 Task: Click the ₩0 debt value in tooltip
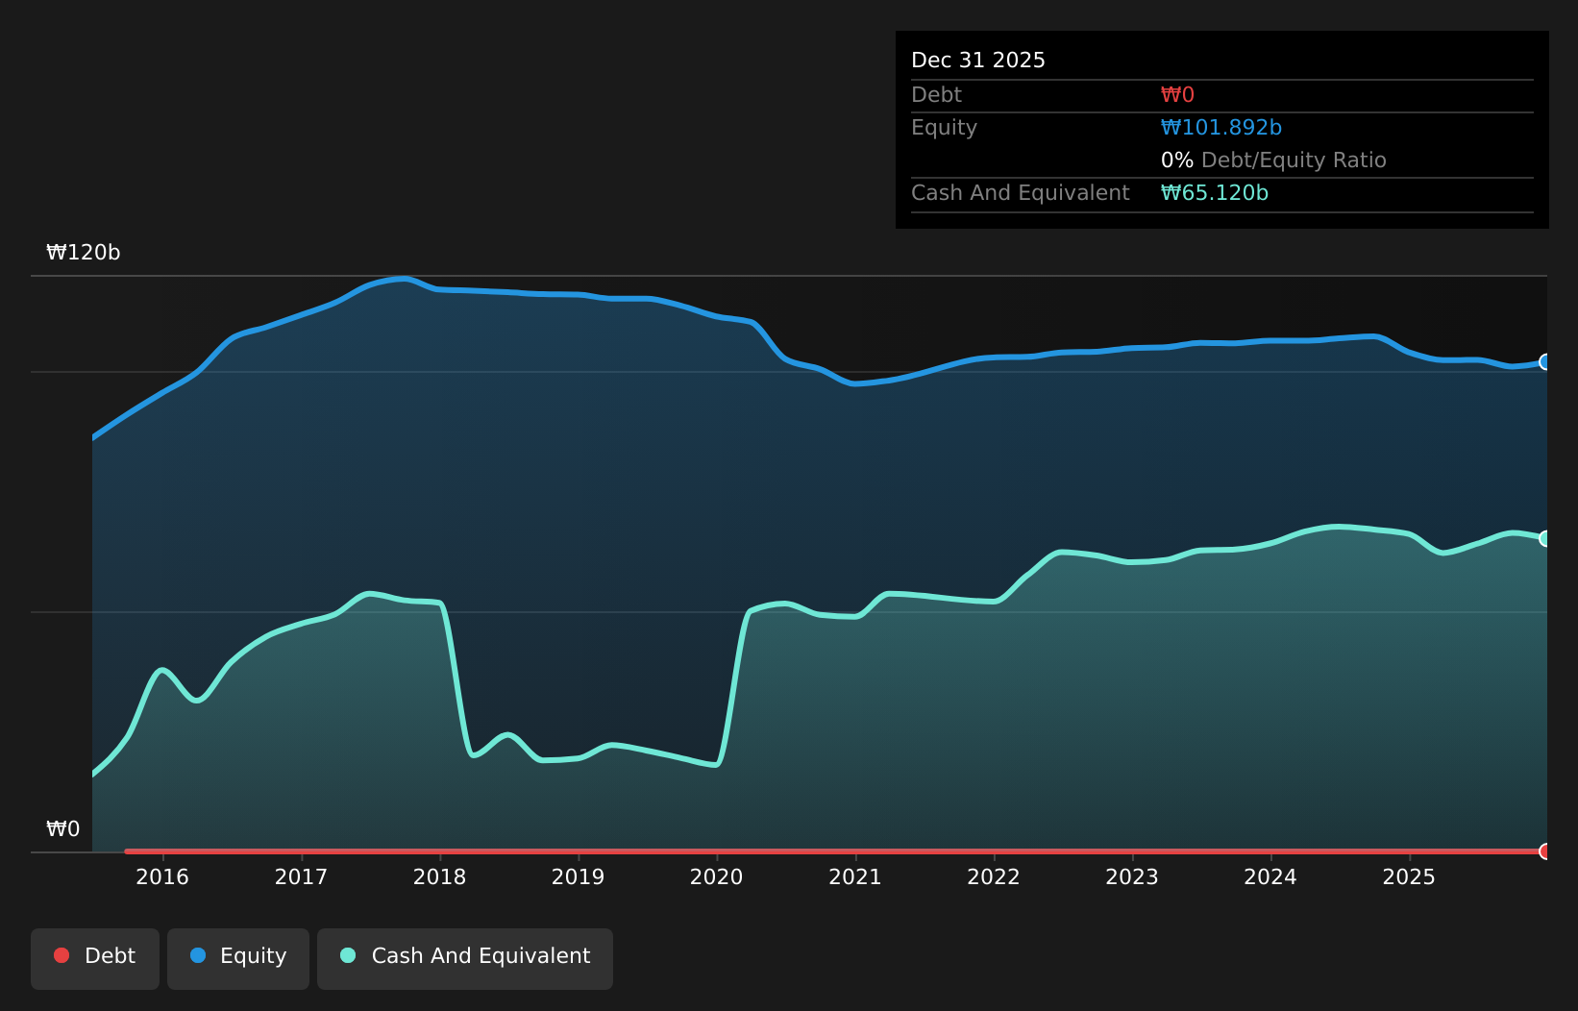point(1177,95)
